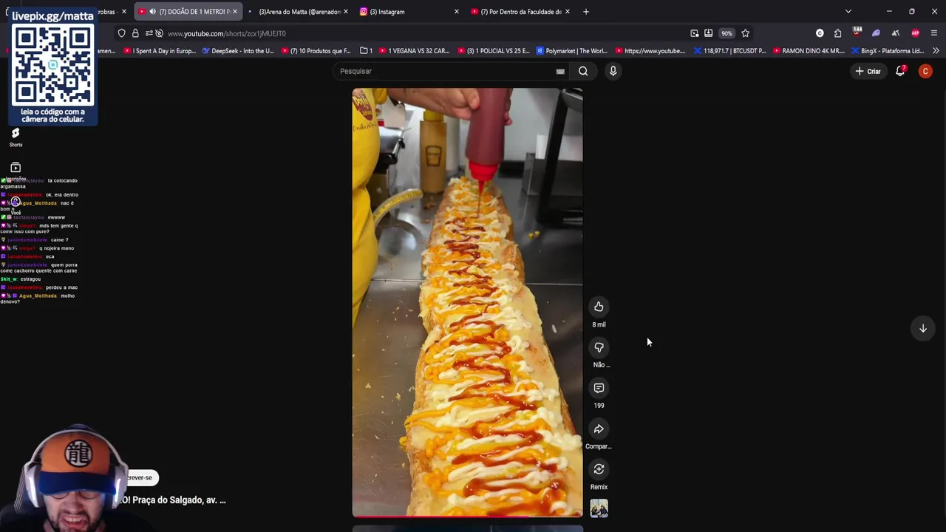Open the extensions puzzle-piece menu

point(838,33)
